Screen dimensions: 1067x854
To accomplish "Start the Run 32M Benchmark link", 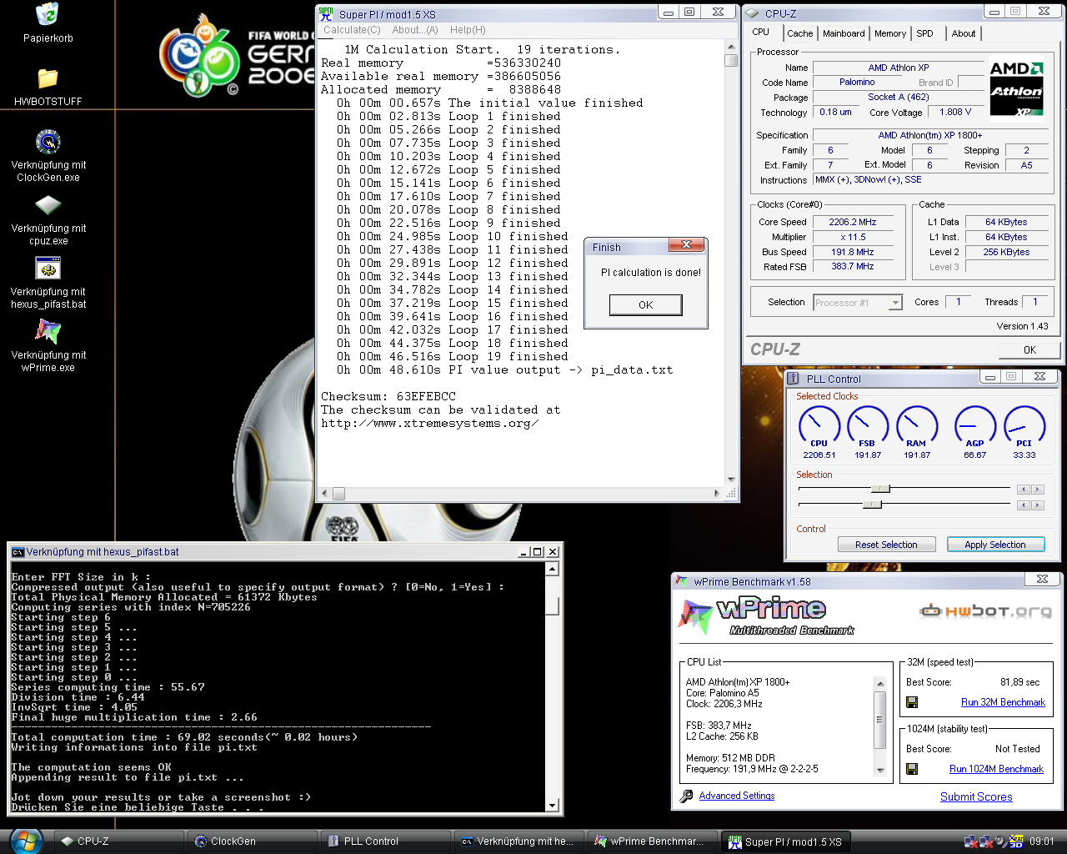I will coord(1003,702).
